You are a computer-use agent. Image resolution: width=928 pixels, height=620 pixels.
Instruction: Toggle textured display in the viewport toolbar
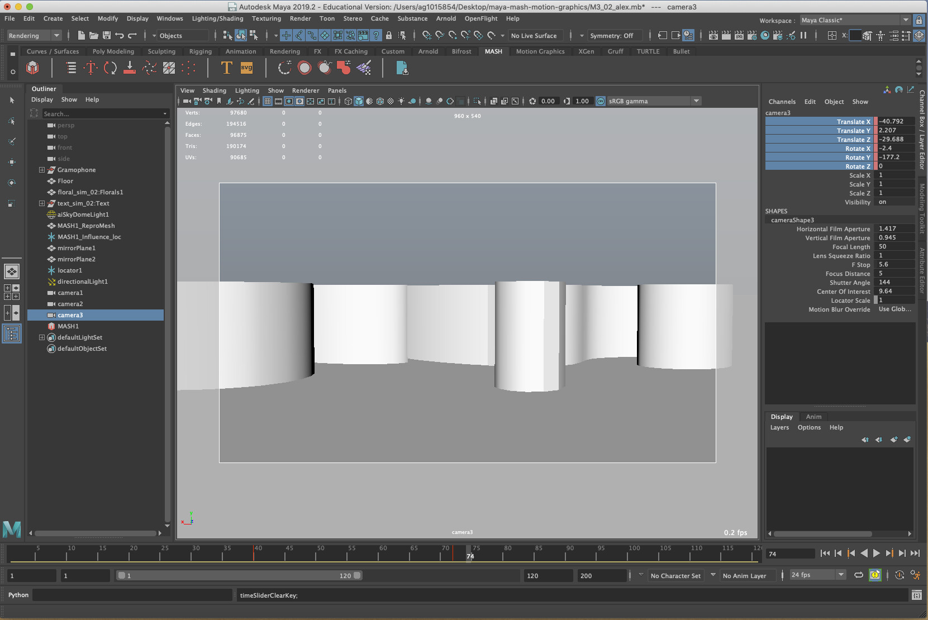pos(380,101)
